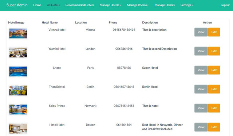Image resolution: width=233 pixels, height=136 pixels.
Task: Edit the Thon Bristol entry
Action: [x=214, y=89]
